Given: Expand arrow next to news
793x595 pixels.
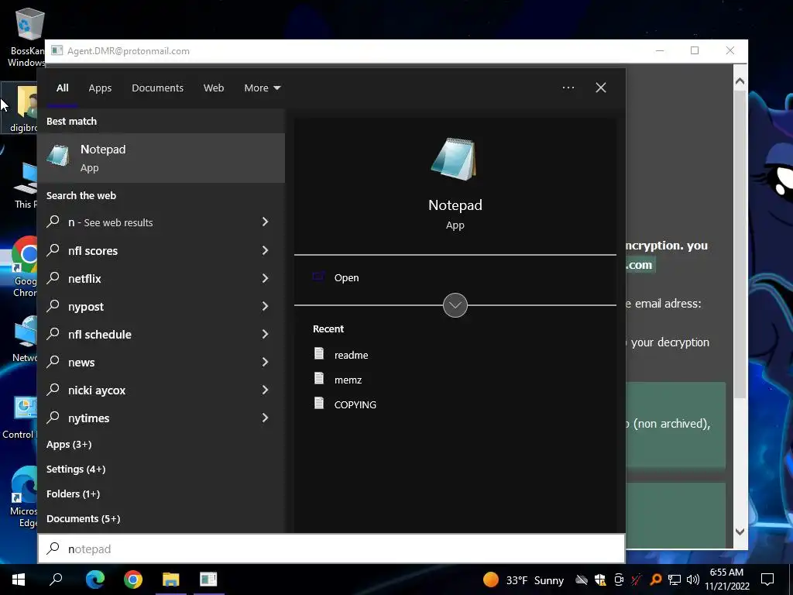Looking at the screenshot, I should 265,361.
